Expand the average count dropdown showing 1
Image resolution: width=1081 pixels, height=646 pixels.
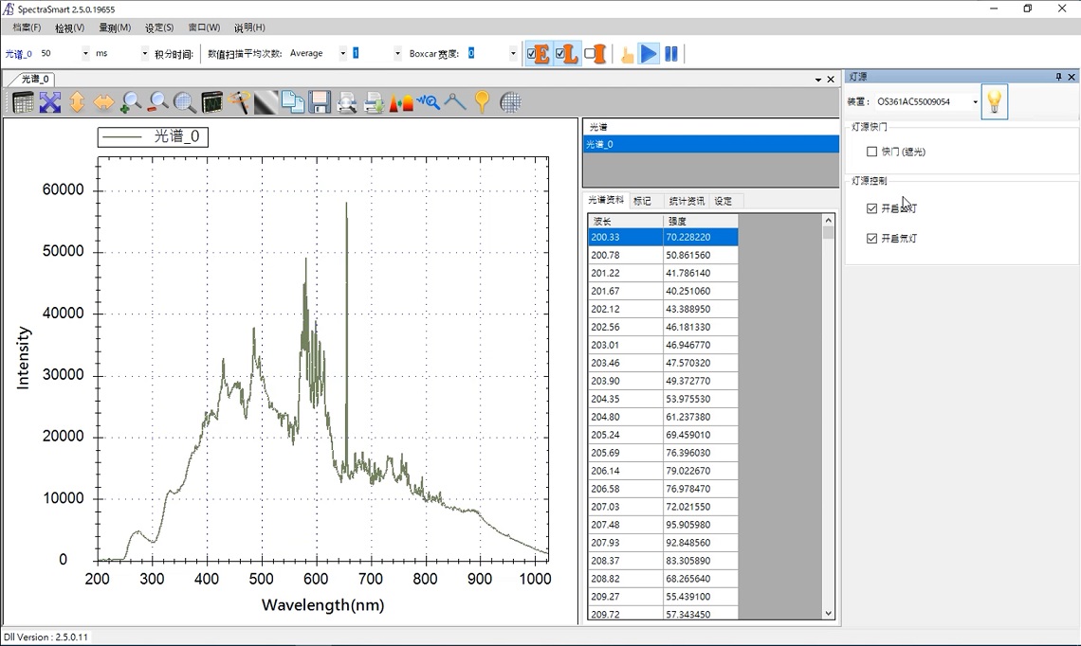[x=397, y=54]
